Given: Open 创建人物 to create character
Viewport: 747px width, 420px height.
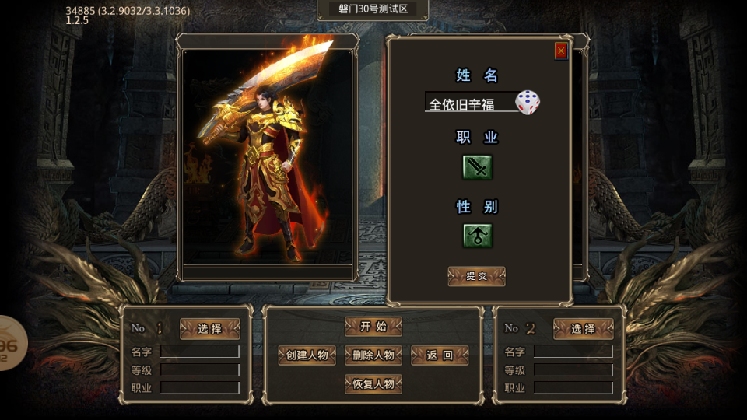Looking at the screenshot, I should pos(307,355).
